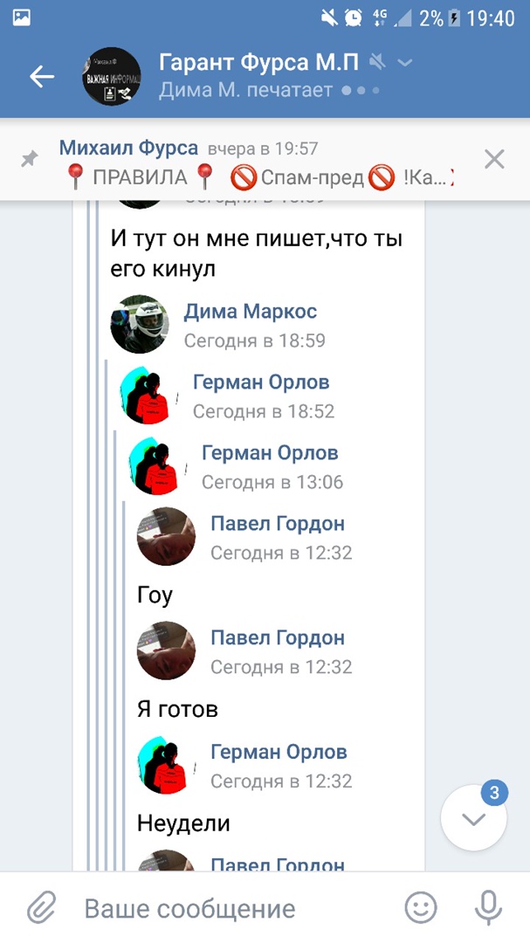Open Дима Маркос profile name
The image size is (530, 943).
pyautogui.click(x=251, y=312)
